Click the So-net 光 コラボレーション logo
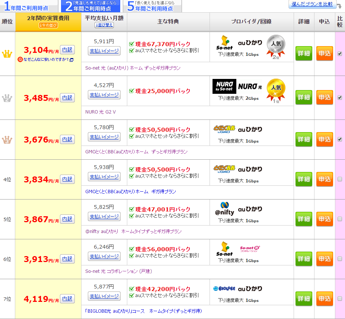The image size is (345, 319). pyautogui.click(x=250, y=249)
